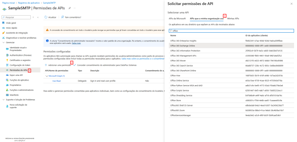Click in the sidebar Pesquisar field
The height and width of the screenshot is (142, 297).
16,17
